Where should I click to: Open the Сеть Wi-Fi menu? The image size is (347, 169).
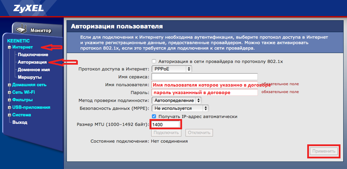click(24, 93)
